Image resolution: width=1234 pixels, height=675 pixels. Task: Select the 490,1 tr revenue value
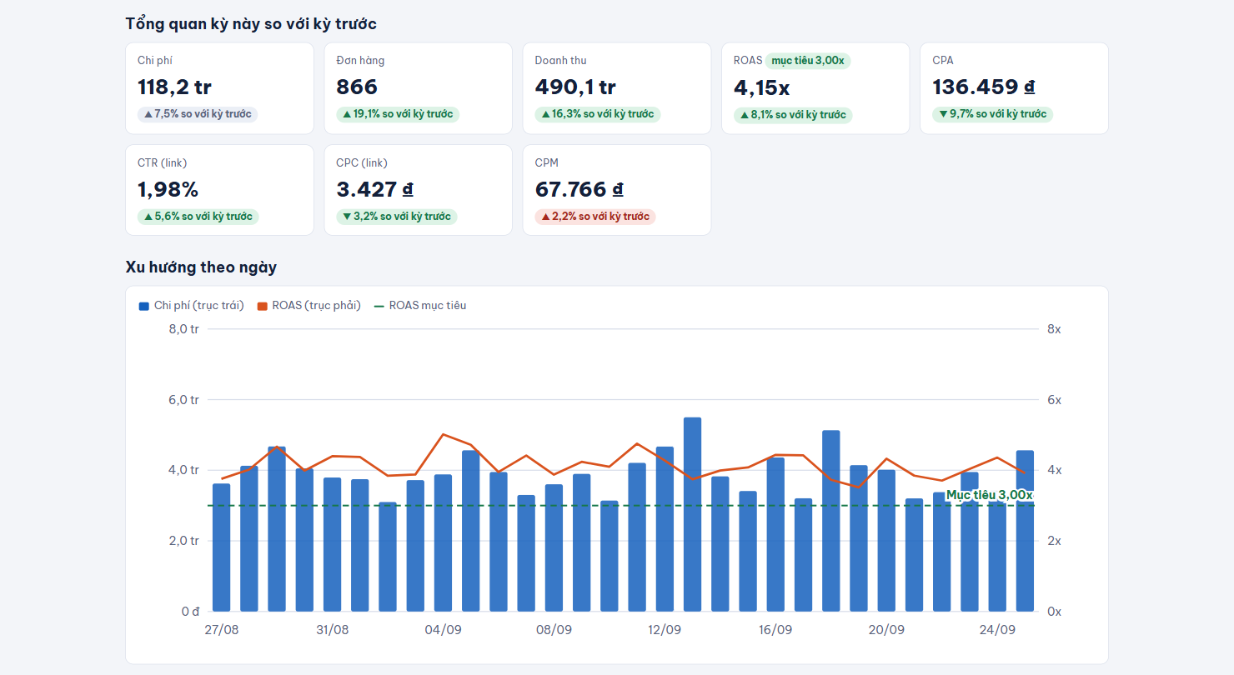(575, 87)
